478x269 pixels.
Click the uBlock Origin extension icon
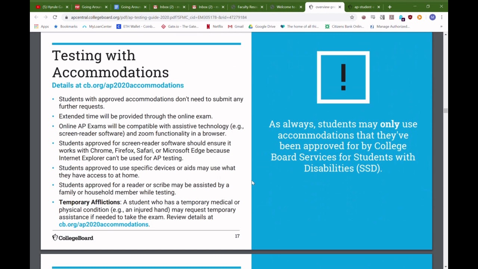point(410,17)
